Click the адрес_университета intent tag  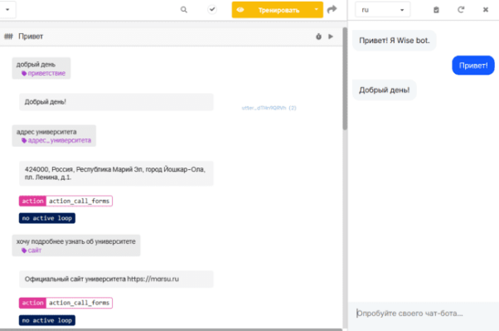pos(56,140)
